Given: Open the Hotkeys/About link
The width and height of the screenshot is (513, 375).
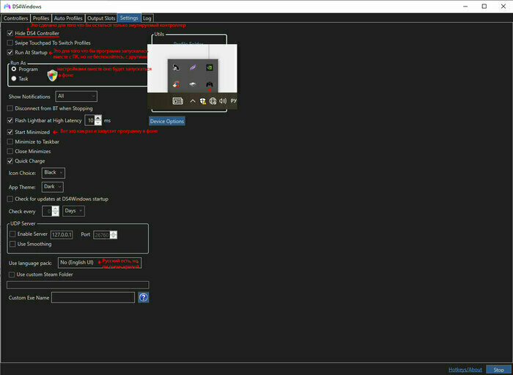Looking at the screenshot, I should pyautogui.click(x=465, y=369).
